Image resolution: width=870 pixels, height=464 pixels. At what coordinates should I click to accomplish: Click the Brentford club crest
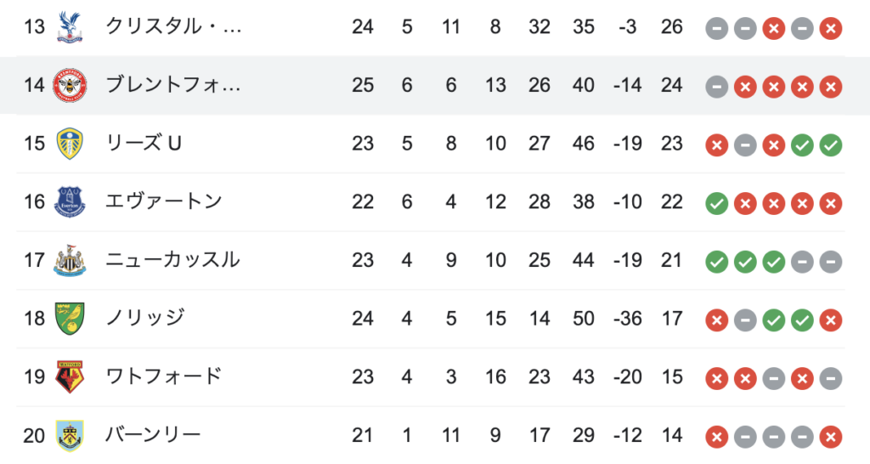coord(70,85)
